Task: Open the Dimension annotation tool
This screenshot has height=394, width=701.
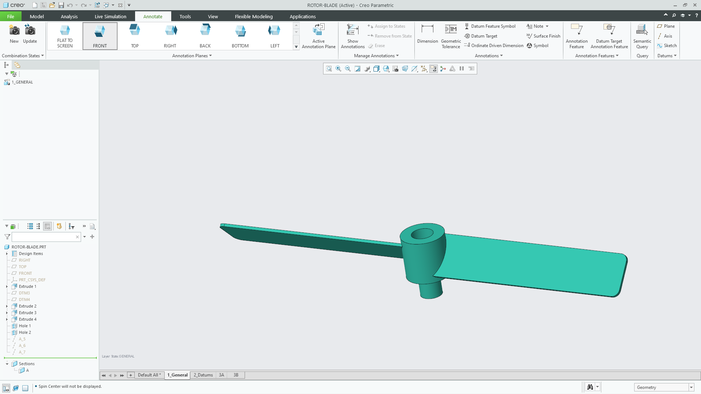Action: (427, 35)
